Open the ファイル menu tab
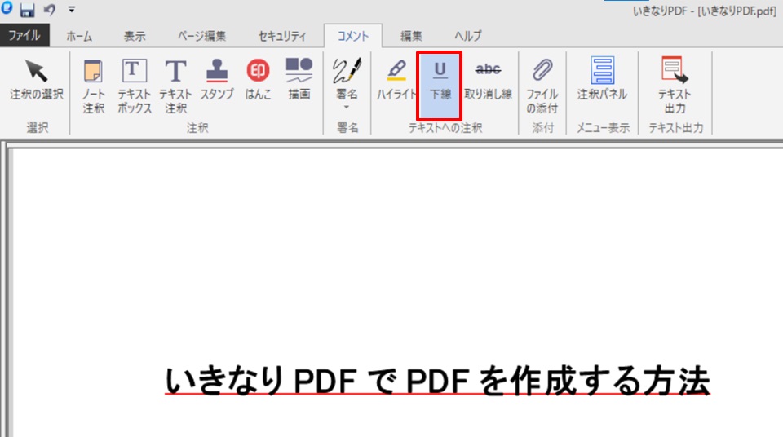Screen dimensions: 783x437 coord(24,35)
